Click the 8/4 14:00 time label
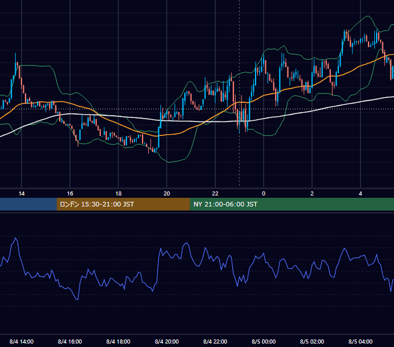This screenshot has width=394, height=347. point(21,342)
